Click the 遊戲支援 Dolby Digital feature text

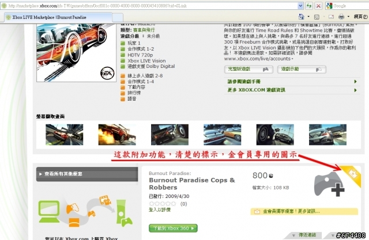(x=151, y=66)
